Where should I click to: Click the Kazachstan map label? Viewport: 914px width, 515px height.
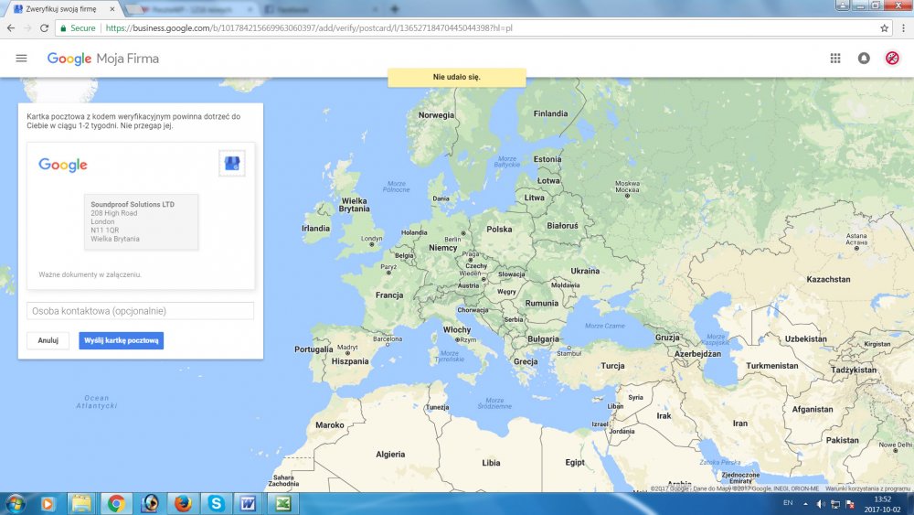pyautogui.click(x=828, y=279)
